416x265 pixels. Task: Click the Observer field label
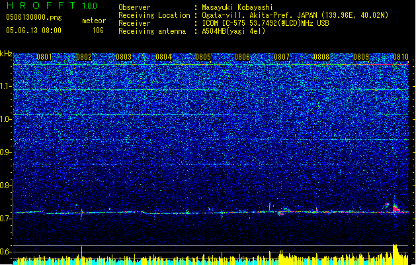coord(134,7)
